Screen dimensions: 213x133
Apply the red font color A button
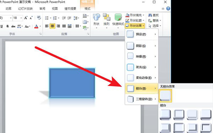pos(36,26)
